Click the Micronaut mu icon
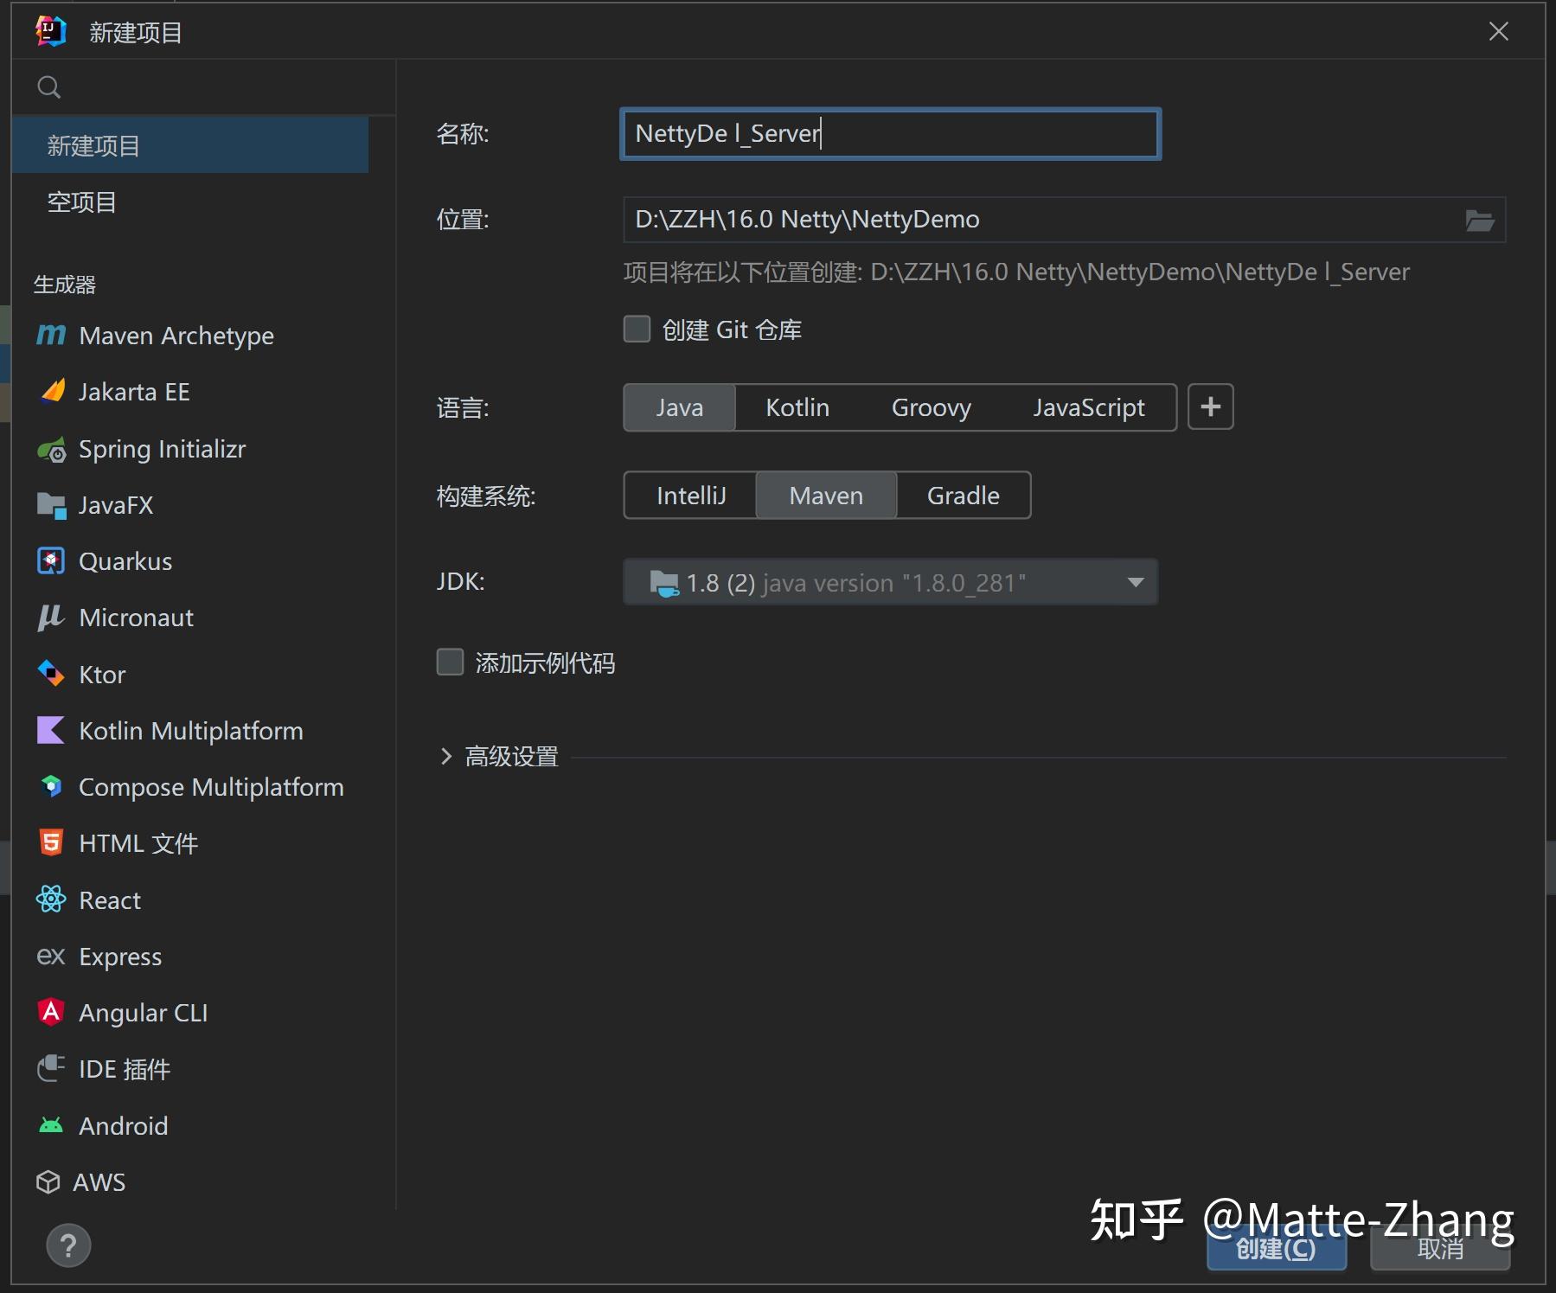 [51, 618]
